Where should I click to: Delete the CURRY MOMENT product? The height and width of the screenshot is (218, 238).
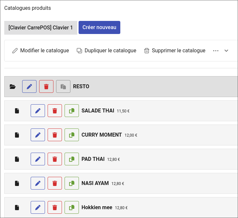pos(55,135)
